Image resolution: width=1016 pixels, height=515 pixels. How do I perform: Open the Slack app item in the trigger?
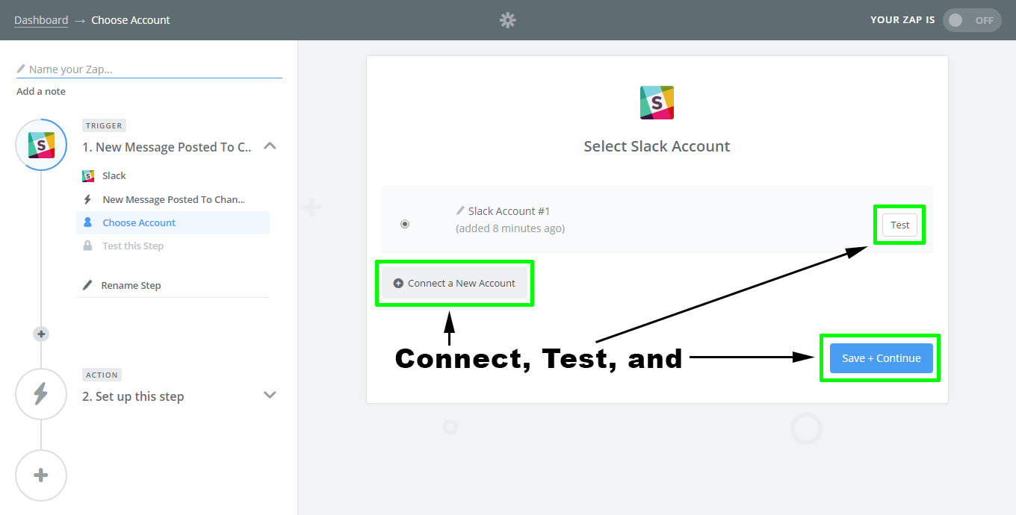point(114,176)
